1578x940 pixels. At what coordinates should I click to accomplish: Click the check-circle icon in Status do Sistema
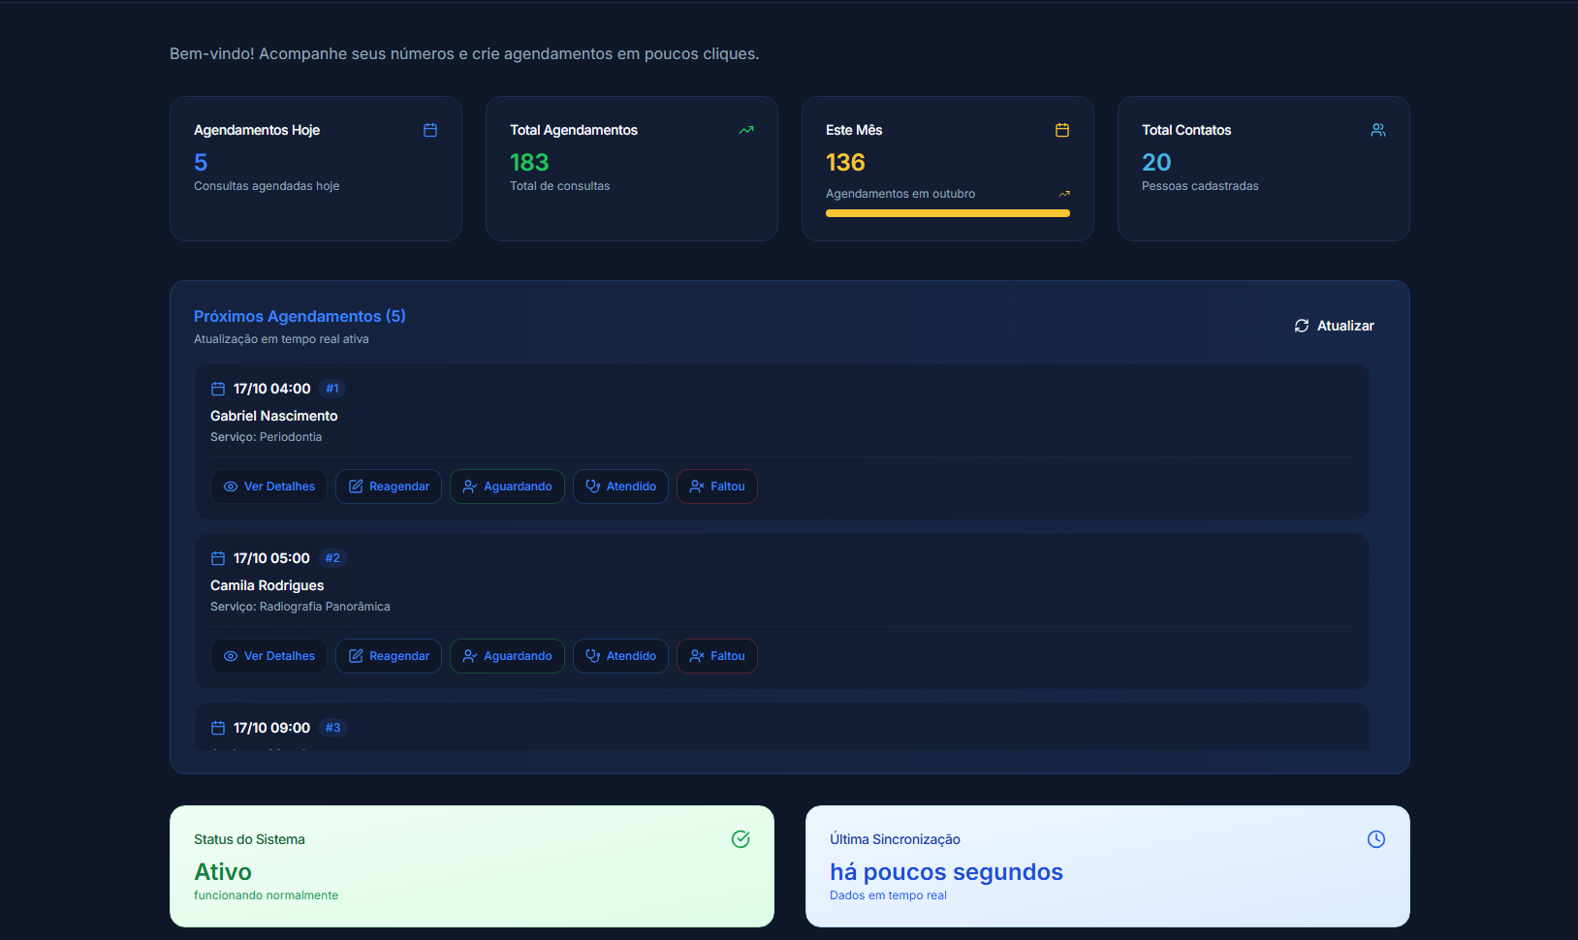tap(741, 839)
